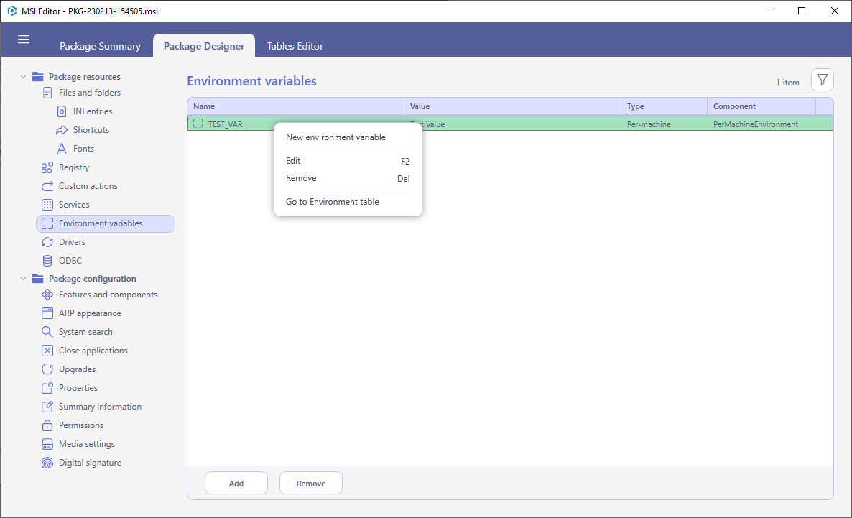Click the Environment variables sidebar icon
Screen dimensions: 852x518
[47, 223]
